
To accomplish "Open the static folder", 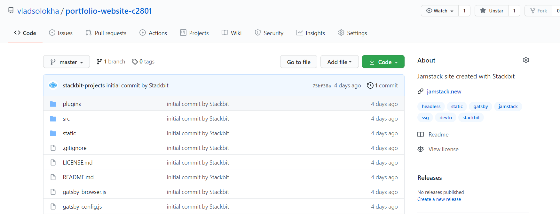I will tap(69, 133).
